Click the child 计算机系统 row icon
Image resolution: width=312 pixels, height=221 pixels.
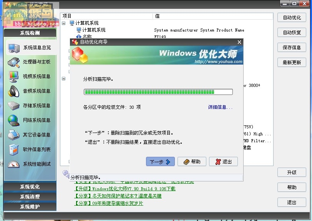79,30
